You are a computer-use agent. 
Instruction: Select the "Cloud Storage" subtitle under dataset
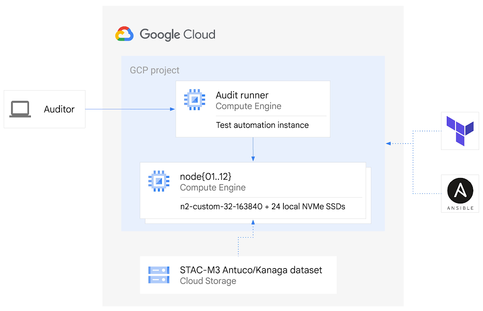[x=208, y=281]
